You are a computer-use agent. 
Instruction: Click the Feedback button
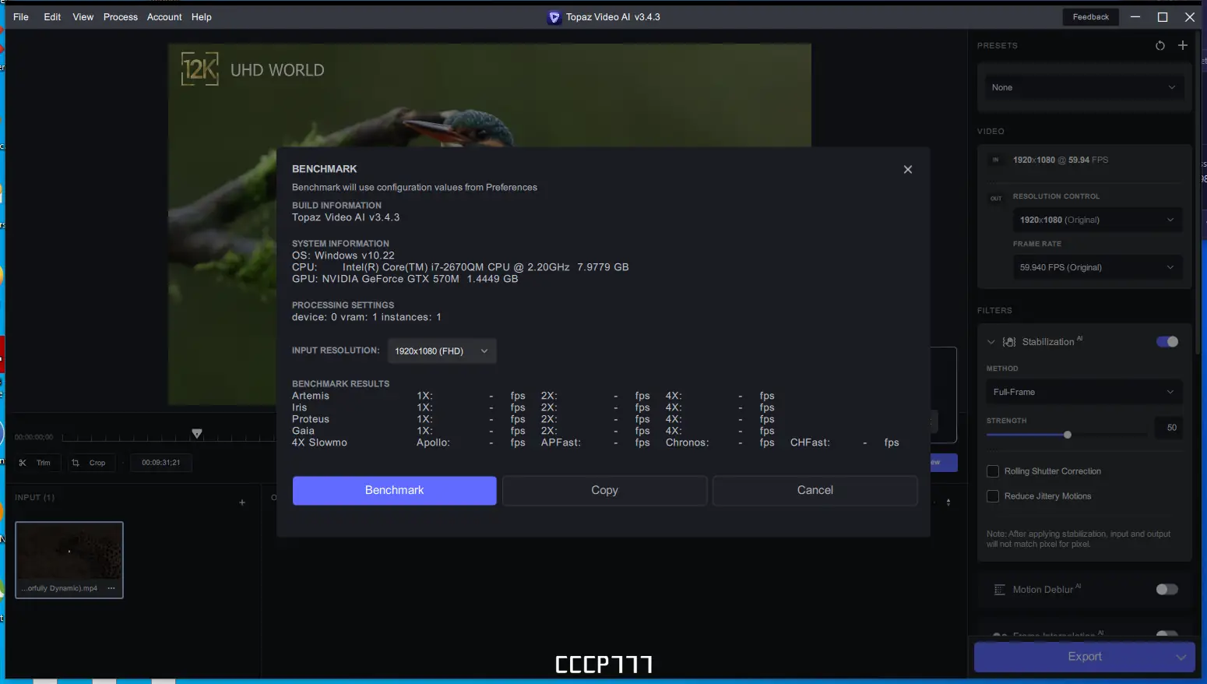(x=1091, y=17)
